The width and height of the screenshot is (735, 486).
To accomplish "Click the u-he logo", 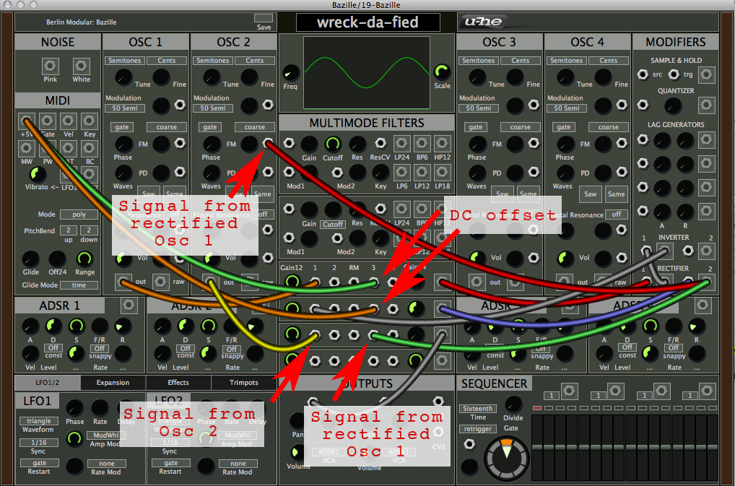I will pyautogui.click(x=483, y=22).
